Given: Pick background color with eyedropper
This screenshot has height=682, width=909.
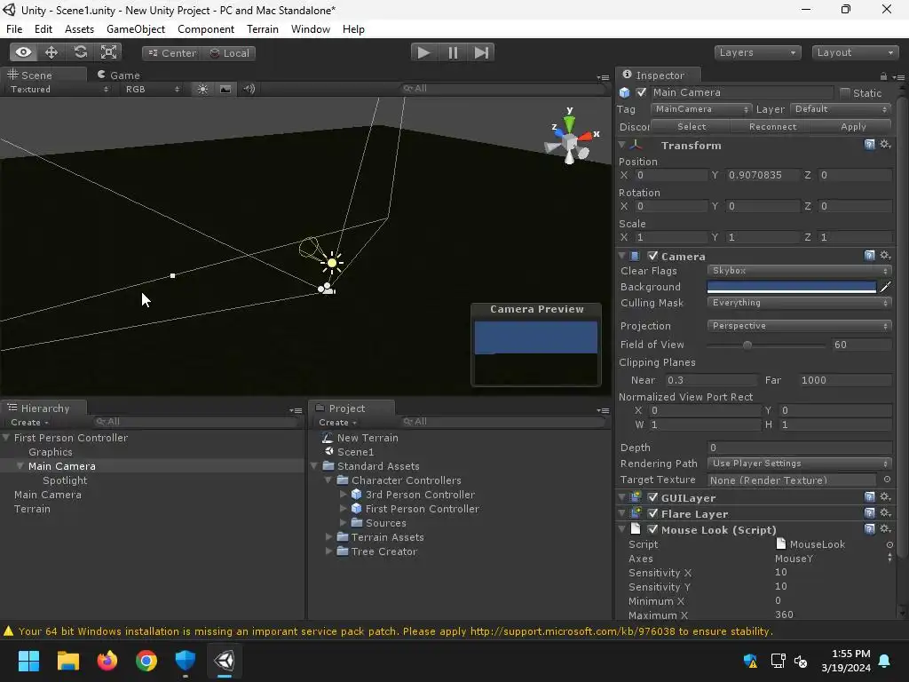Looking at the screenshot, I should 885,287.
